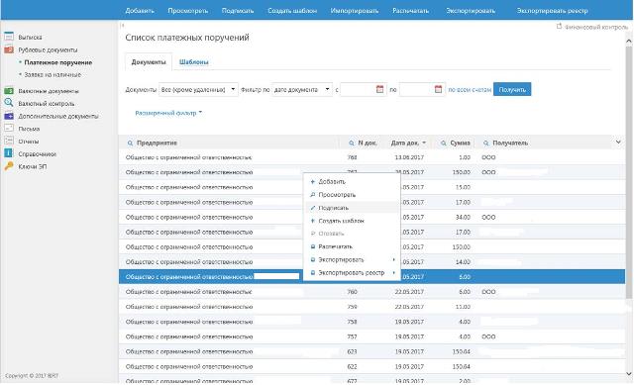The image size is (634, 385).
Task: Click the Рублевые документы folder icon
Action: (9, 49)
